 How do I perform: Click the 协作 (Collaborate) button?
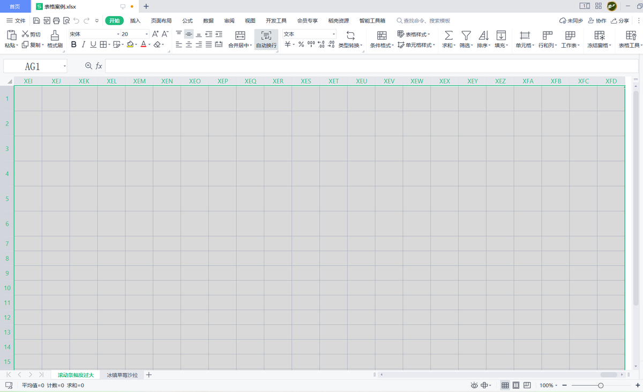(597, 21)
